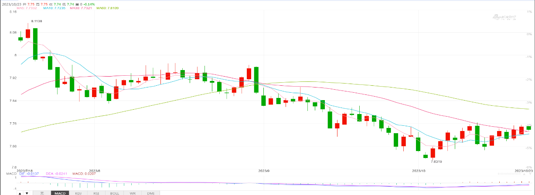Click the up arrow beside indicator tabs
535x195 pixels.
point(20,193)
